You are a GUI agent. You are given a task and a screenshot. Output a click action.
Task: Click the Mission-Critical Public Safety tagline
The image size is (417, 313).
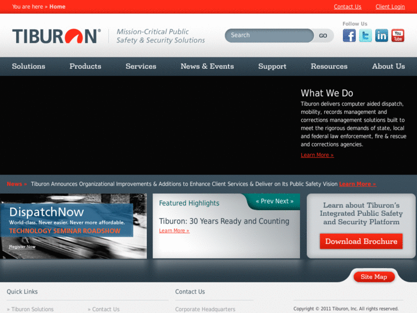point(161,36)
